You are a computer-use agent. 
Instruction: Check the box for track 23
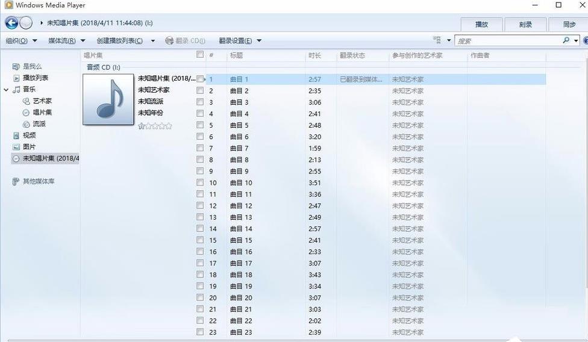(200, 332)
